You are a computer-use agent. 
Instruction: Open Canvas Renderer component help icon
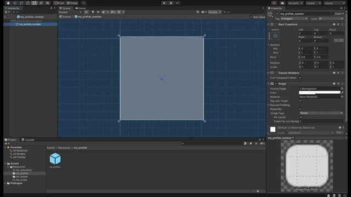334,73
